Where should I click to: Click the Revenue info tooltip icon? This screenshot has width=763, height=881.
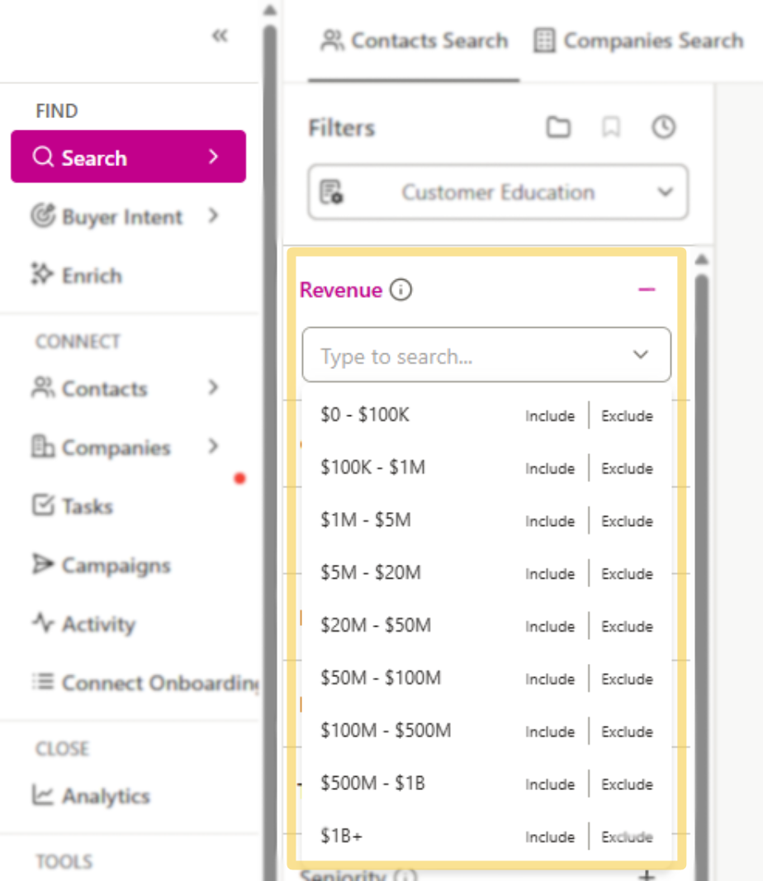[401, 290]
